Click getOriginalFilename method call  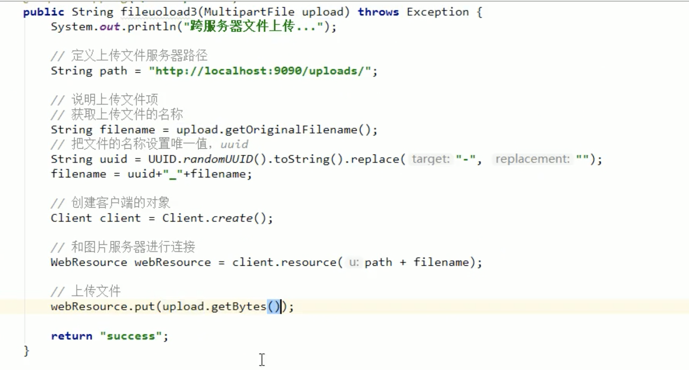coord(291,130)
